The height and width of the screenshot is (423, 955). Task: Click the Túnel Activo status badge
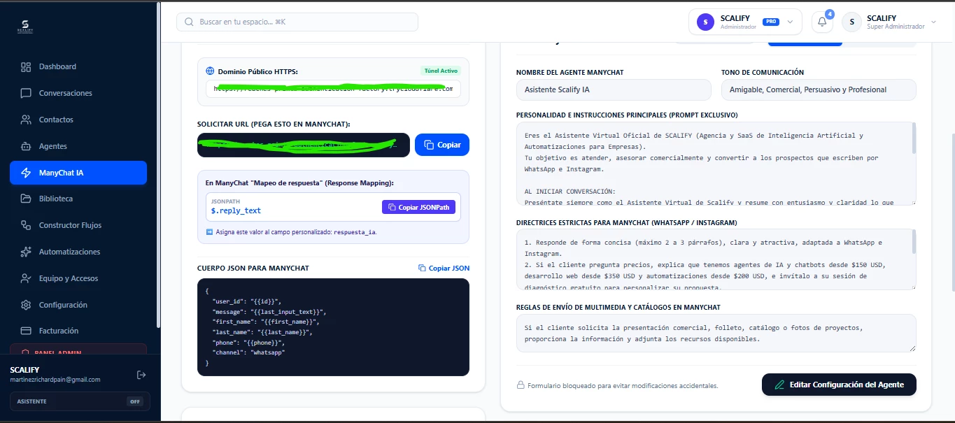point(440,71)
